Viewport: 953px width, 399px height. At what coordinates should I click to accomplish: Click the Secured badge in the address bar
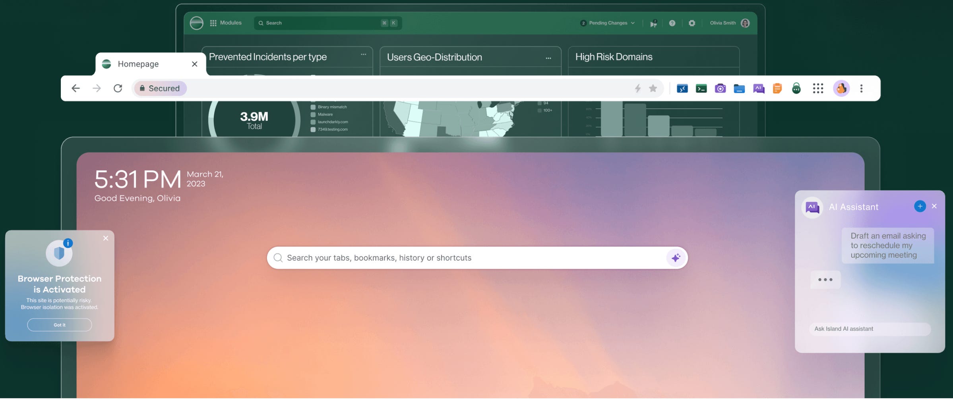[x=160, y=88]
